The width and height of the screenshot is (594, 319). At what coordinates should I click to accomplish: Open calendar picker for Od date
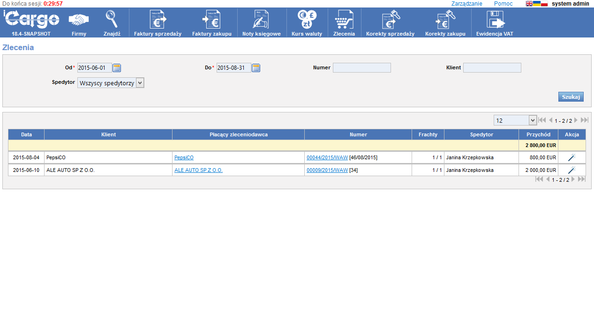pyautogui.click(x=117, y=68)
